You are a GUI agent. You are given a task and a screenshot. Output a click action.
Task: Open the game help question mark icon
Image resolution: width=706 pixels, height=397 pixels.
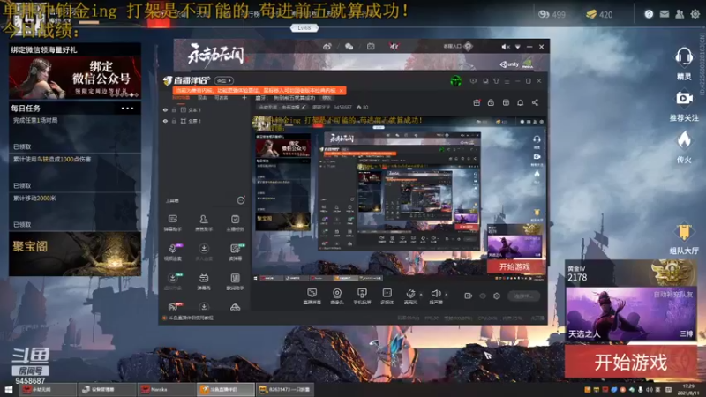point(649,14)
